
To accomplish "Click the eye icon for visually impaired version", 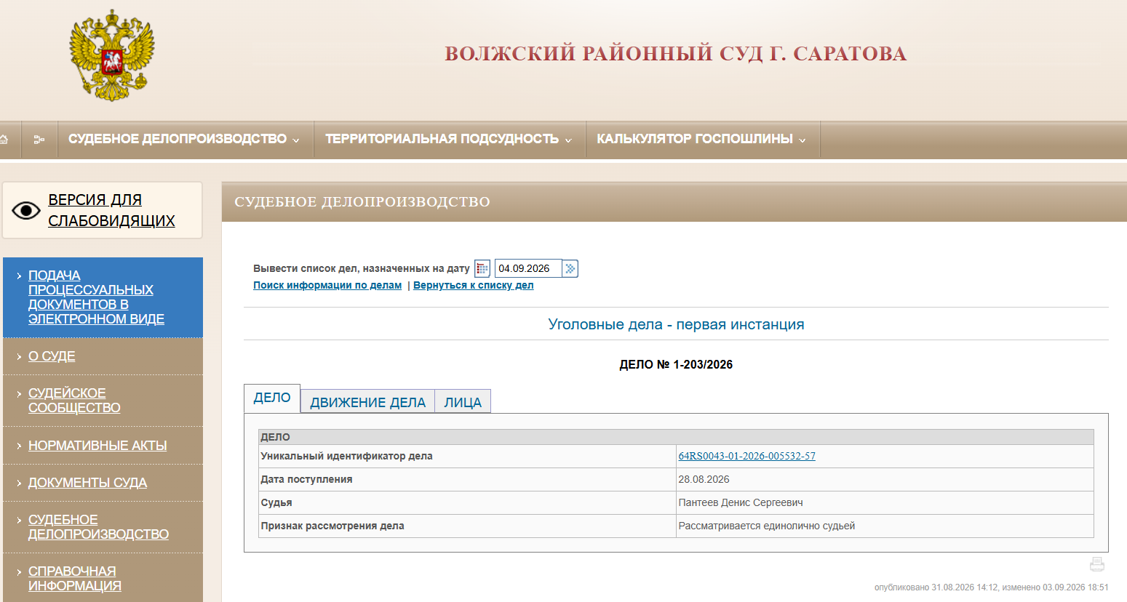I will pyautogui.click(x=26, y=211).
